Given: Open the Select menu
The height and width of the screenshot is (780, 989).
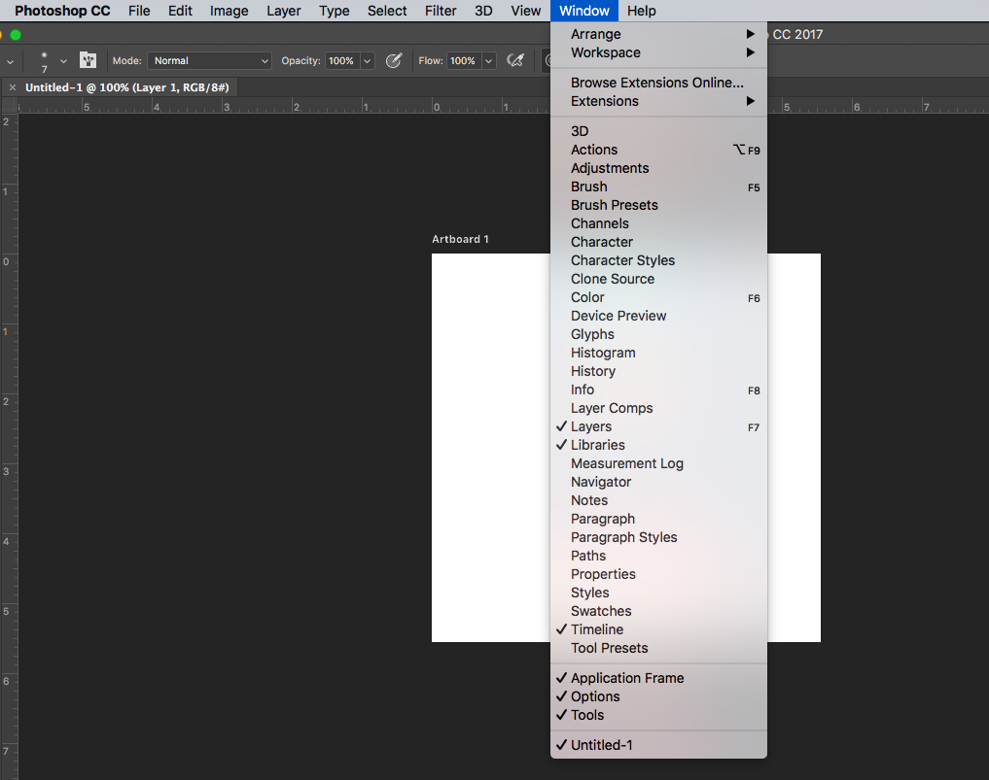Looking at the screenshot, I should [x=387, y=11].
